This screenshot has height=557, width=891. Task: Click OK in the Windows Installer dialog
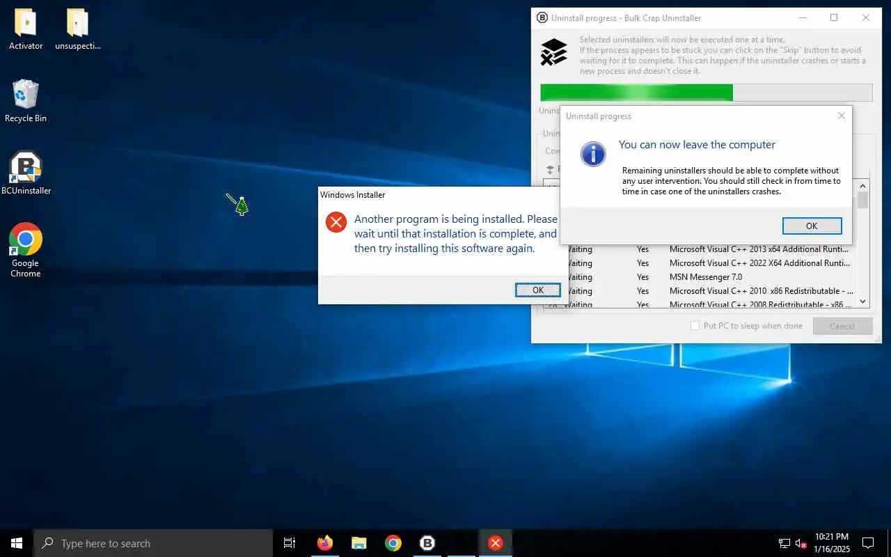[x=538, y=290]
